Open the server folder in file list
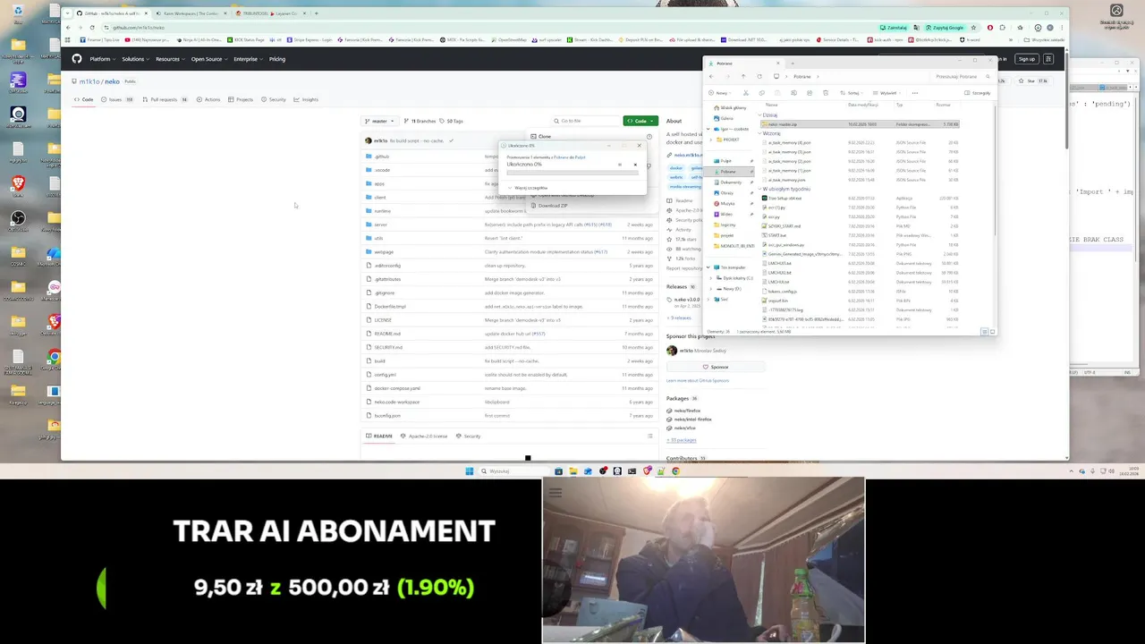This screenshot has height=644, width=1145. pos(381,225)
